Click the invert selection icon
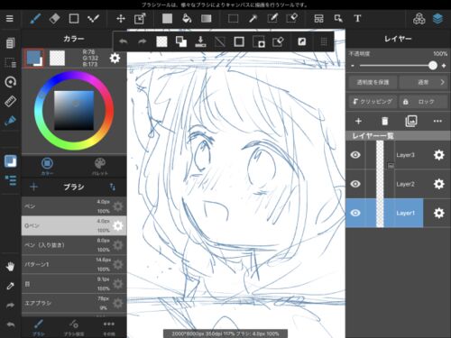 tap(259, 41)
